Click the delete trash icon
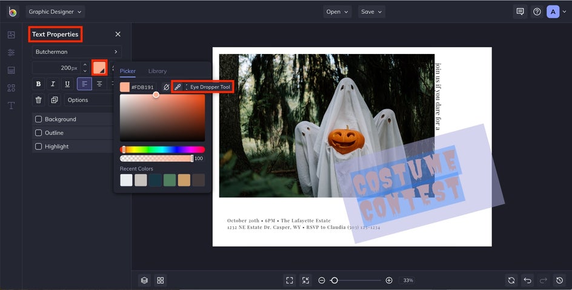The height and width of the screenshot is (290, 572). pos(39,100)
